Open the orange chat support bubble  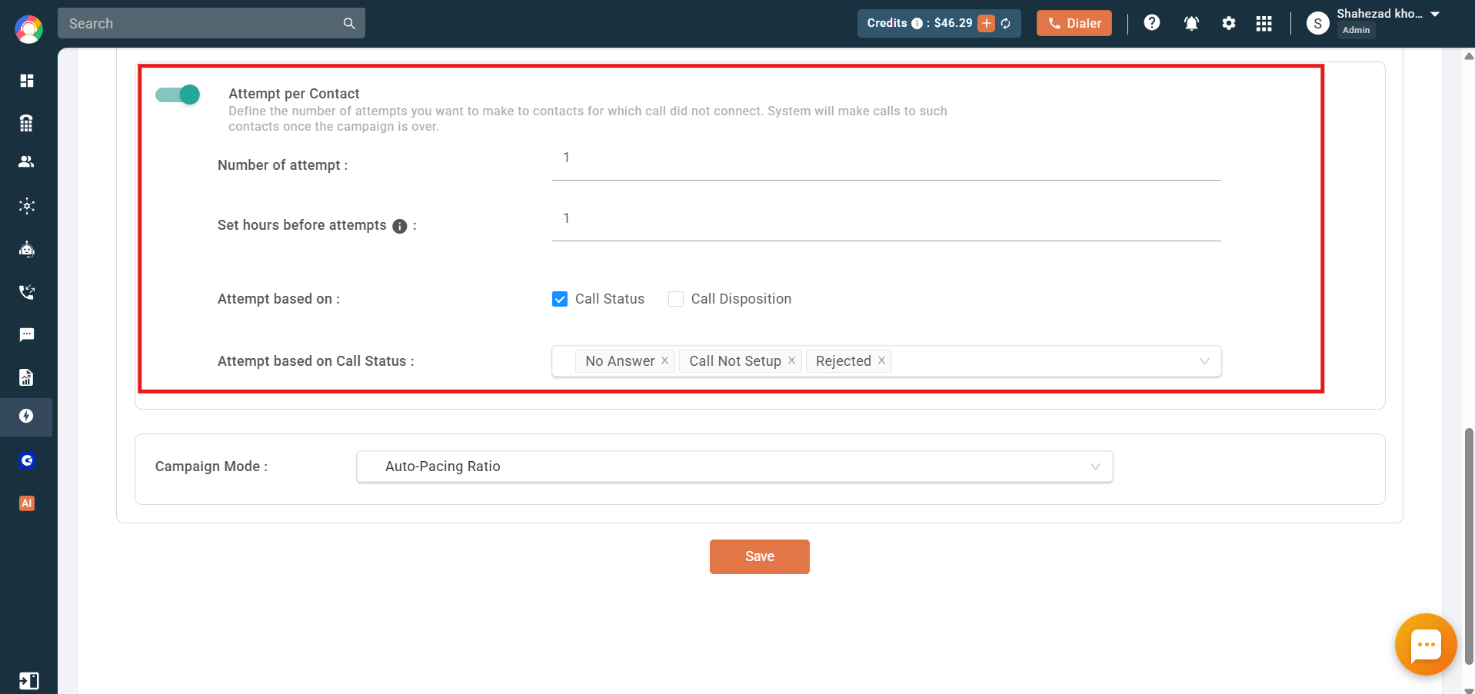click(x=1426, y=644)
